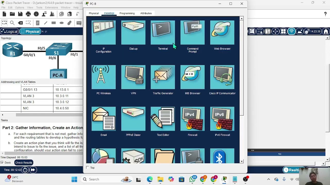Click the S1 switch in topology
The image size is (330, 185).
(x=59, y=49)
